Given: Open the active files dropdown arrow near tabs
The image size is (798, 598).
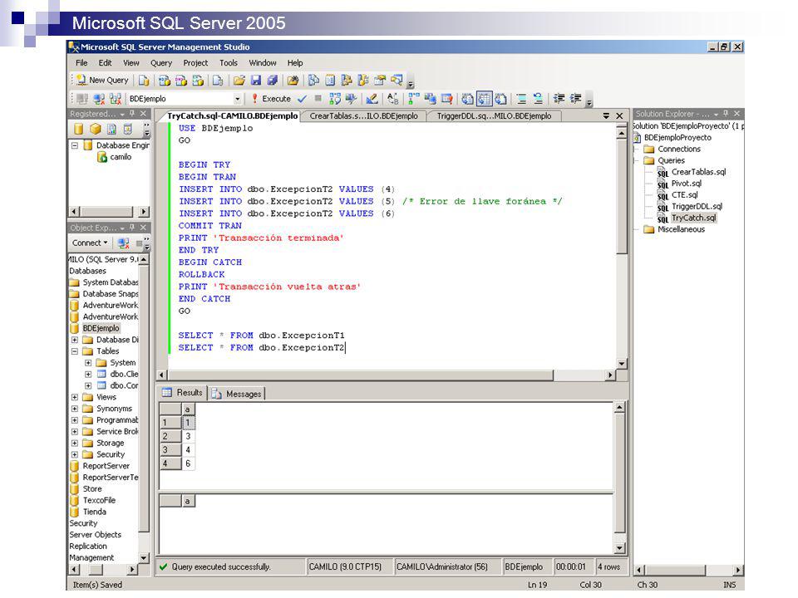Looking at the screenshot, I should click(606, 116).
